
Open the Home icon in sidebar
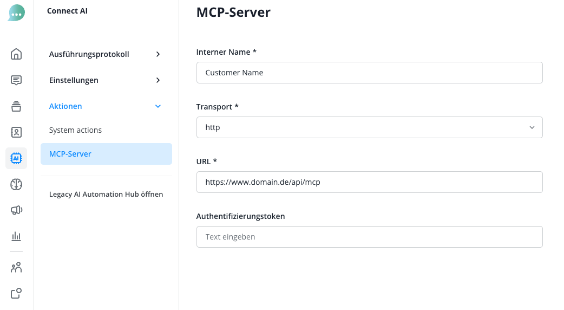(16, 54)
